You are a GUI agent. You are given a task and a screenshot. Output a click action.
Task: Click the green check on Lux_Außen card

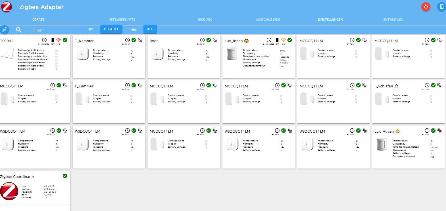click(x=433, y=131)
